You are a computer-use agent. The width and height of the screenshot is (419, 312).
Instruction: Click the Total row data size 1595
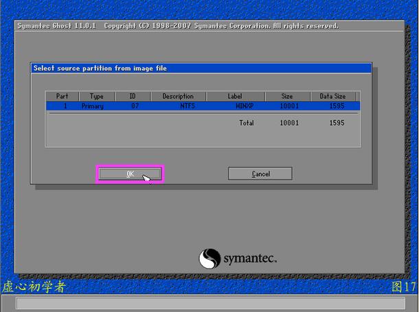click(x=337, y=123)
